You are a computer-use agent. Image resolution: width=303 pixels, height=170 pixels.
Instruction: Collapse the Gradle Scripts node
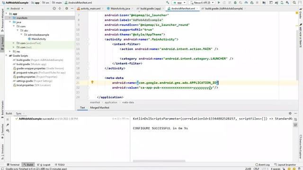[x=6, y=56]
